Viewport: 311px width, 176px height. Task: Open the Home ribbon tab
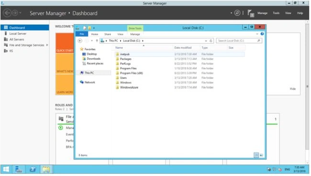click(x=95, y=34)
